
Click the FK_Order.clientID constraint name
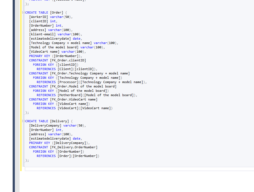coord(68,60)
